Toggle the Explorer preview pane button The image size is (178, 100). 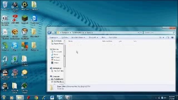tap(168, 37)
